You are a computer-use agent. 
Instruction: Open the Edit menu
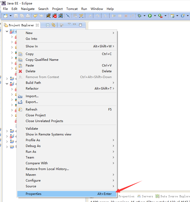pyautogui.click(x=14, y=9)
